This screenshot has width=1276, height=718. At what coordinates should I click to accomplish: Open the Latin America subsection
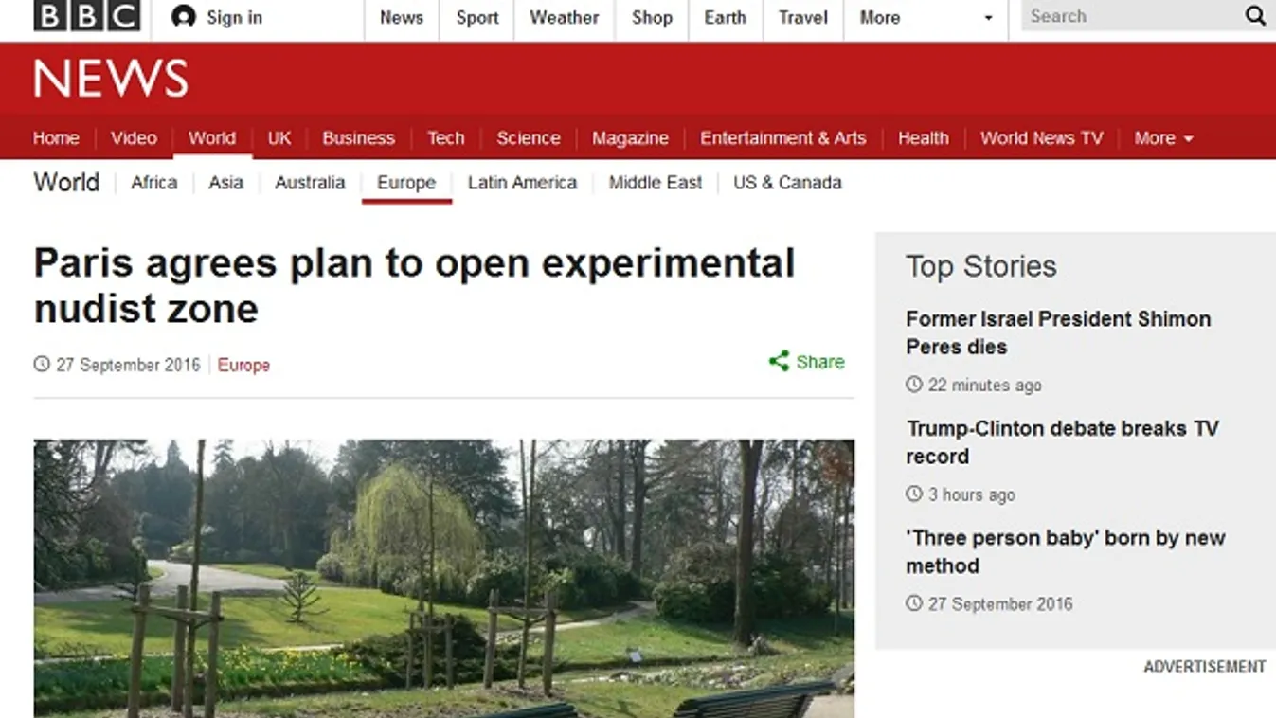click(x=522, y=183)
